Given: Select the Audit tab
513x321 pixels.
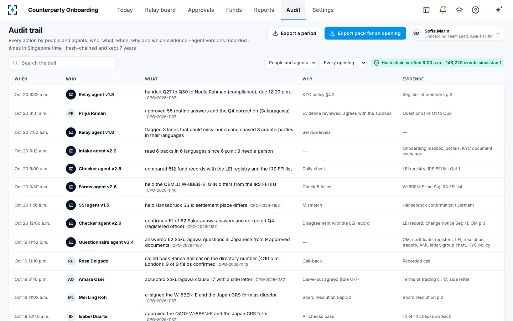Looking at the screenshot, I should coord(293,10).
